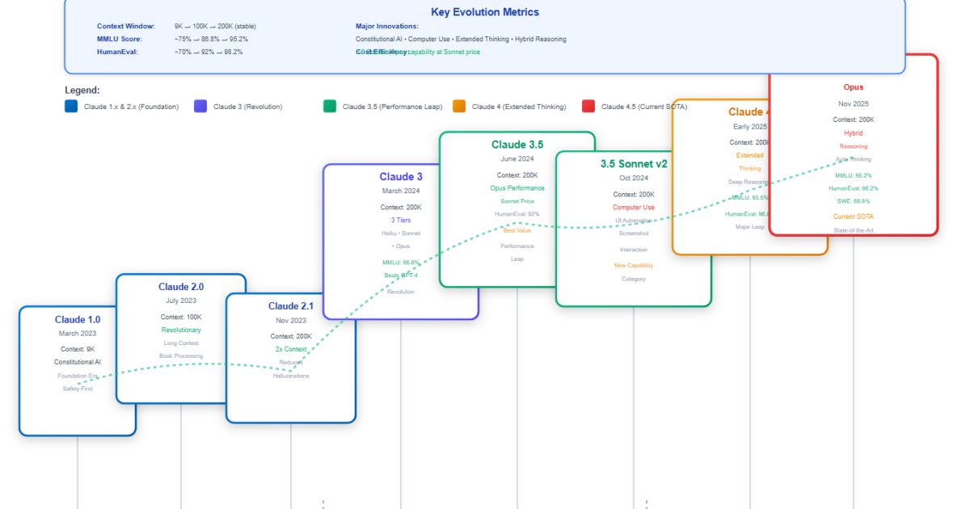Click Current SOTA text in Opus card
970x509 pixels.
click(854, 217)
